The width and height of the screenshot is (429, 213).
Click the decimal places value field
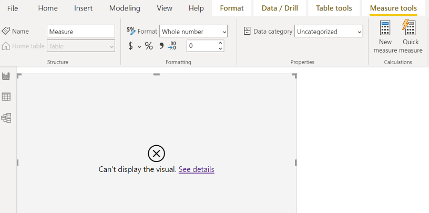pyautogui.click(x=202, y=46)
